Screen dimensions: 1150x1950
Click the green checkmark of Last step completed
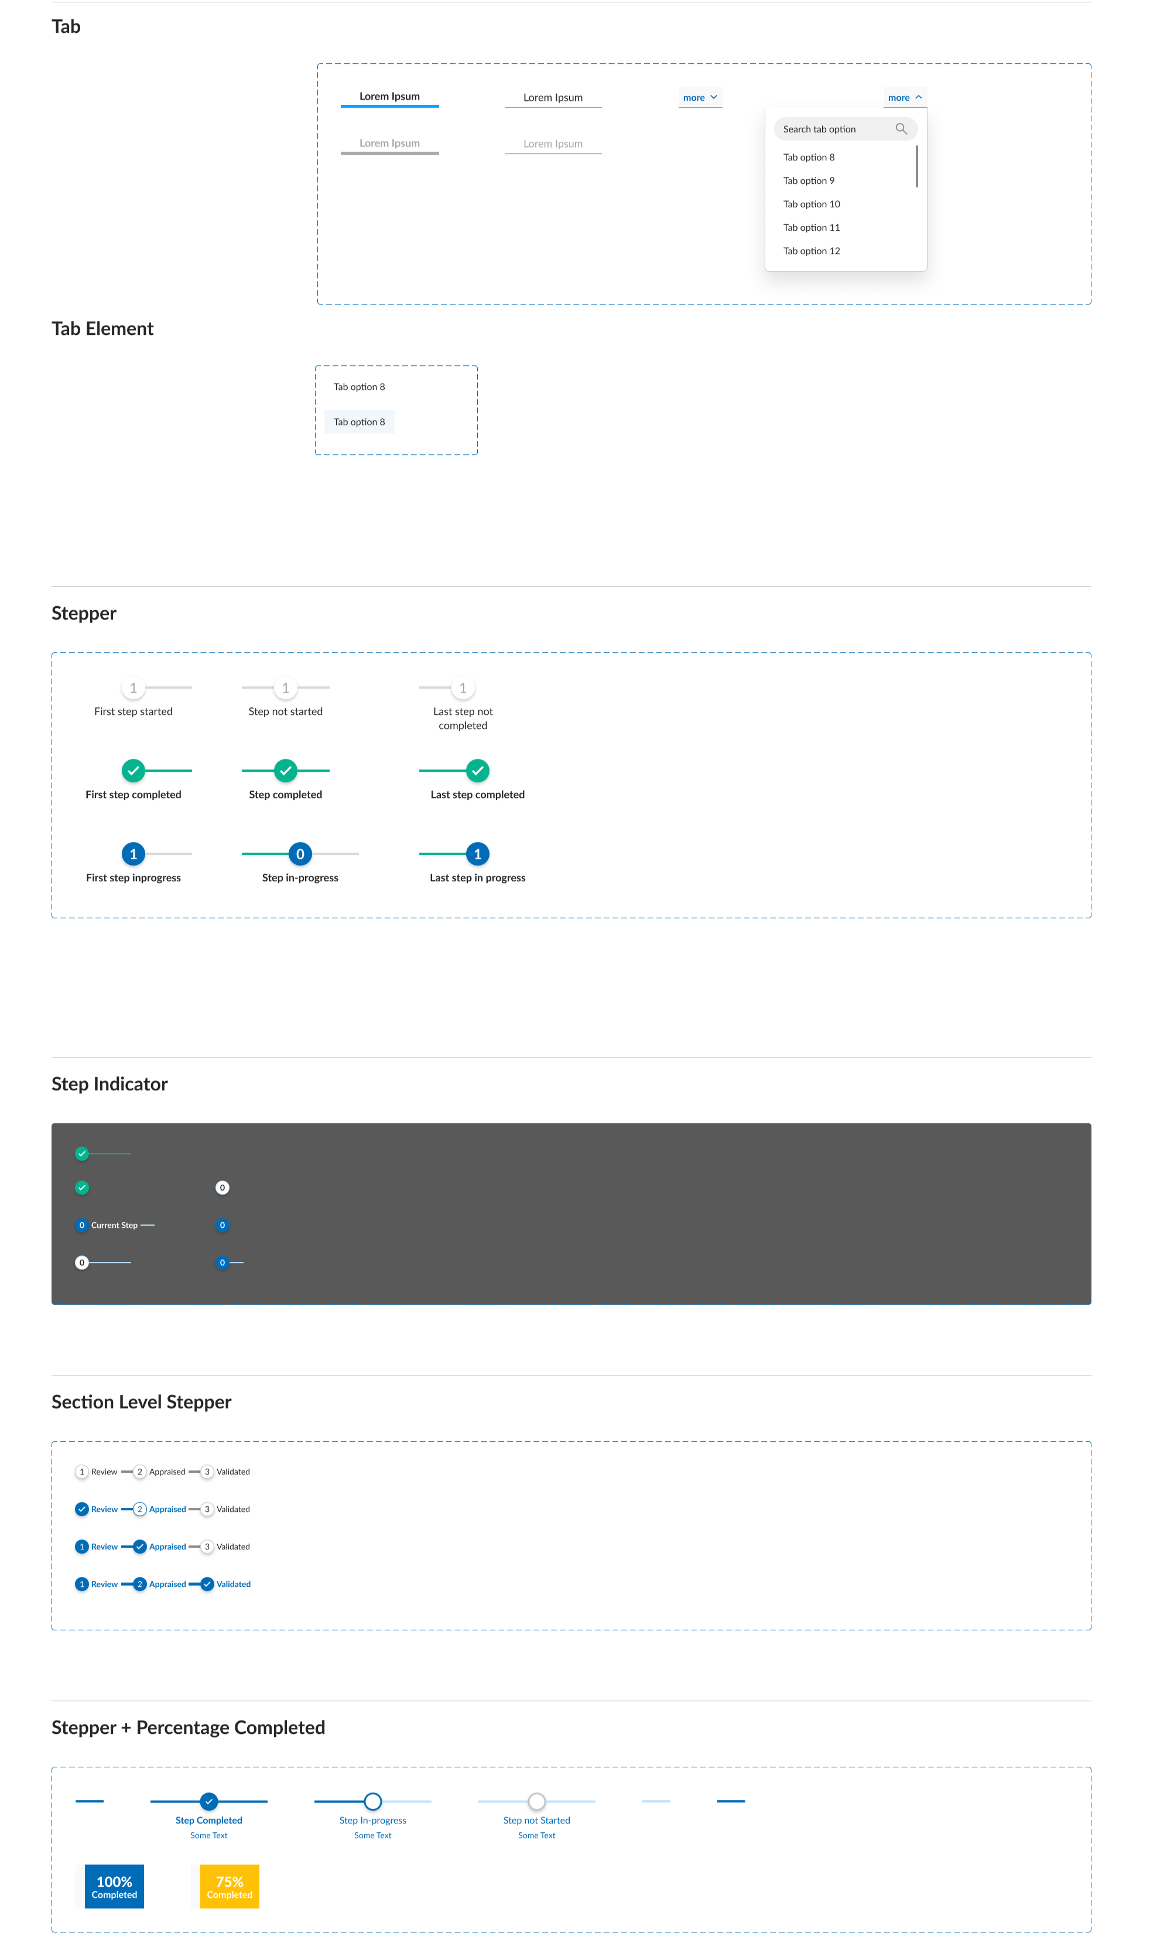477,771
